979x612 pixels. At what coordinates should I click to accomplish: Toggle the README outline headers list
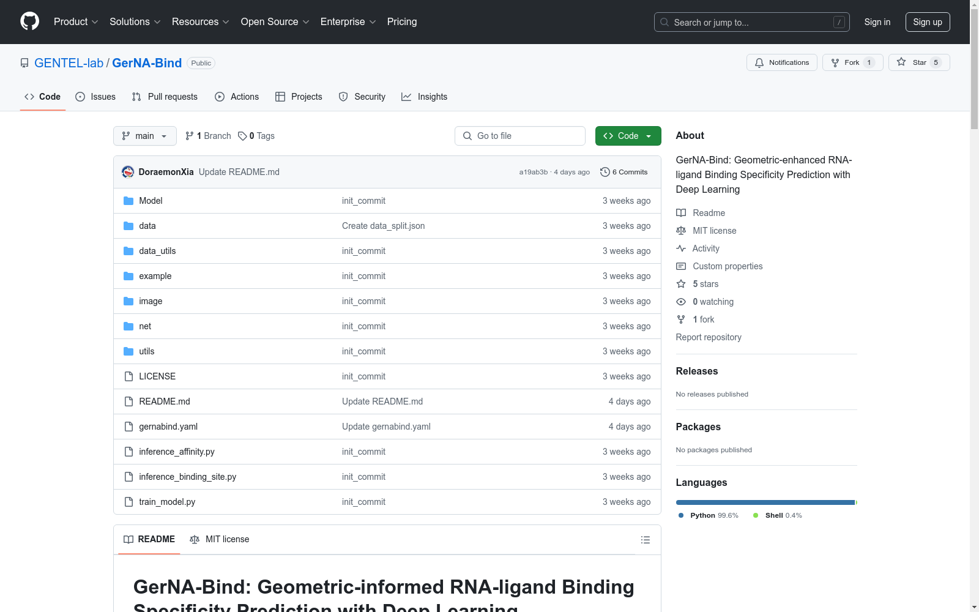645,540
